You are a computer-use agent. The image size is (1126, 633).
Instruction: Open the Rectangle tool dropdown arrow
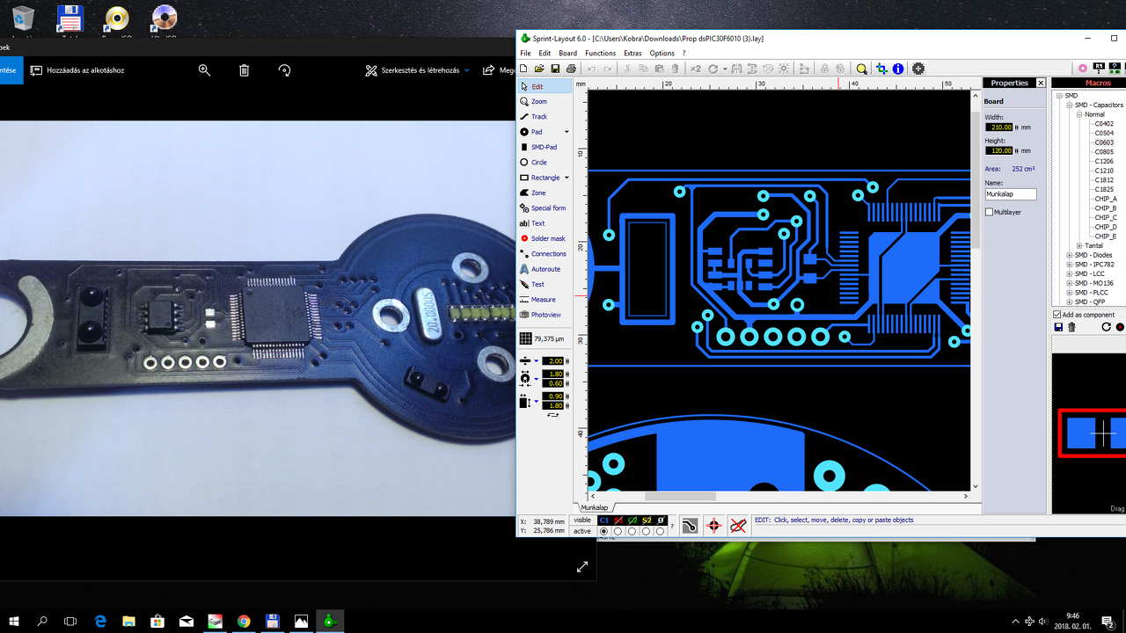pyautogui.click(x=567, y=178)
